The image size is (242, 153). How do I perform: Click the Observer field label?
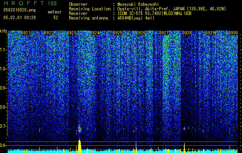(x=78, y=4)
